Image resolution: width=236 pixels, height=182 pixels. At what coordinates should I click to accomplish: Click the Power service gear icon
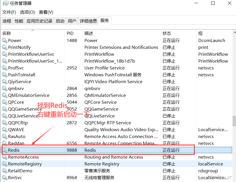5,41
